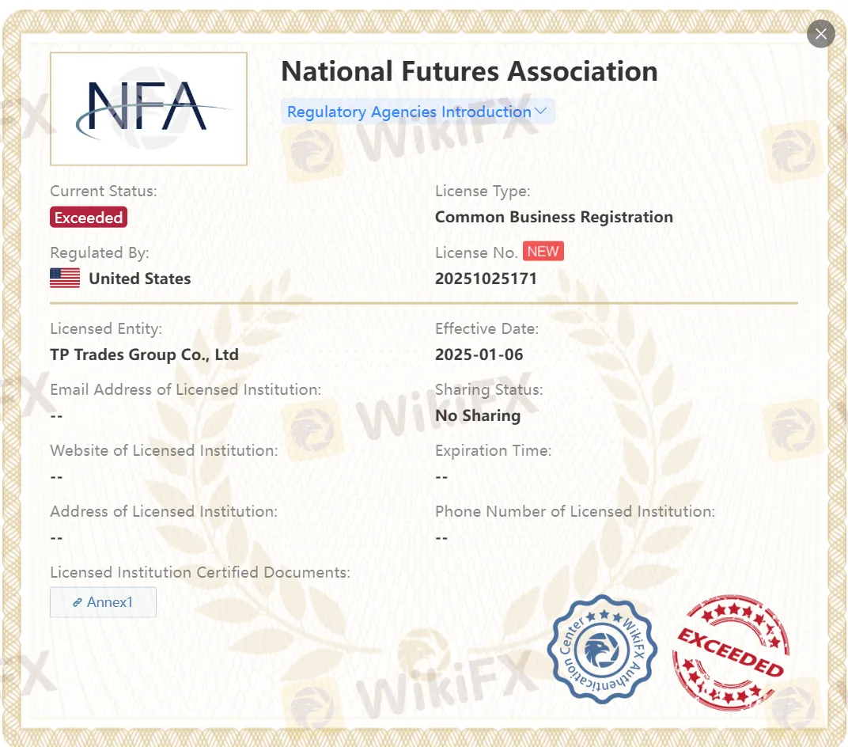Click the NFA logo image

pyautogui.click(x=149, y=108)
